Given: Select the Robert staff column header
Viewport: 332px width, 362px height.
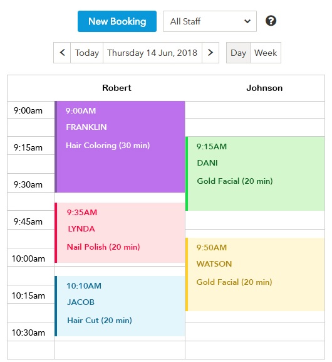Looking at the screenshot, I should tap(117, 88).
